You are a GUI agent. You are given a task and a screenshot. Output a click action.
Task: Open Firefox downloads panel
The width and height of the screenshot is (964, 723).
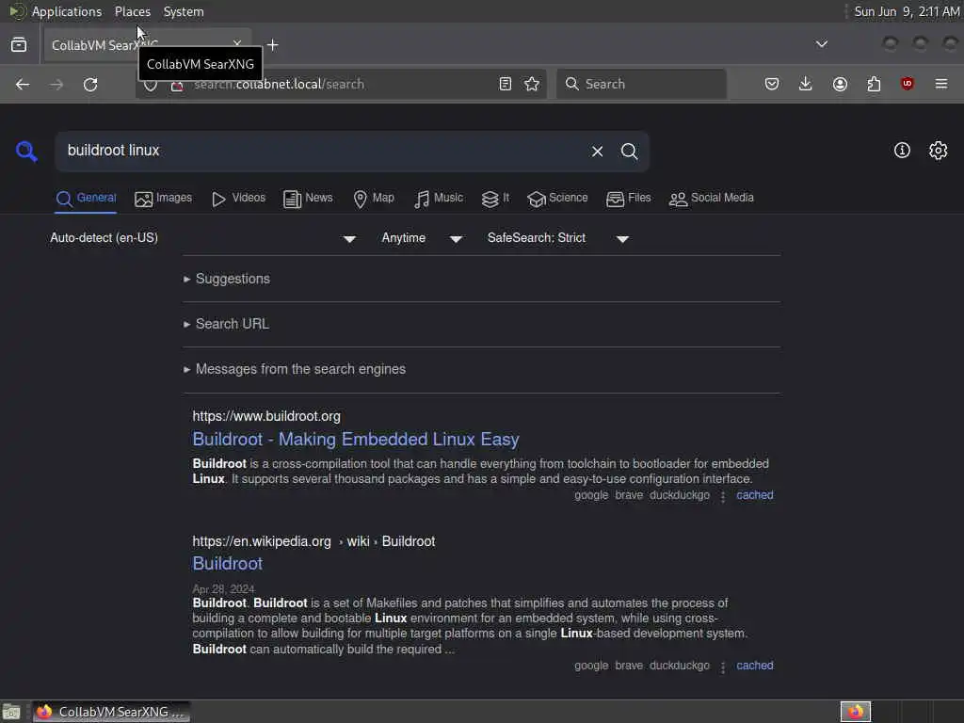(806, 84)
